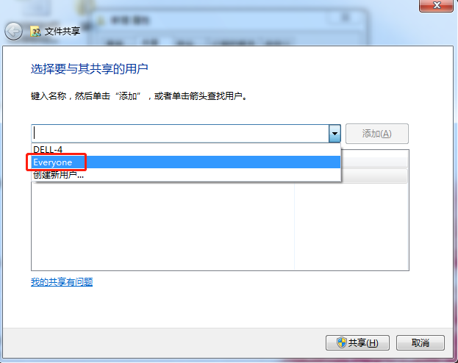Image resolution: width=458 pixels, height=363 pixels.
Task: Close the file sharing window
Action: pyautogui.click(x=437, y=5)
